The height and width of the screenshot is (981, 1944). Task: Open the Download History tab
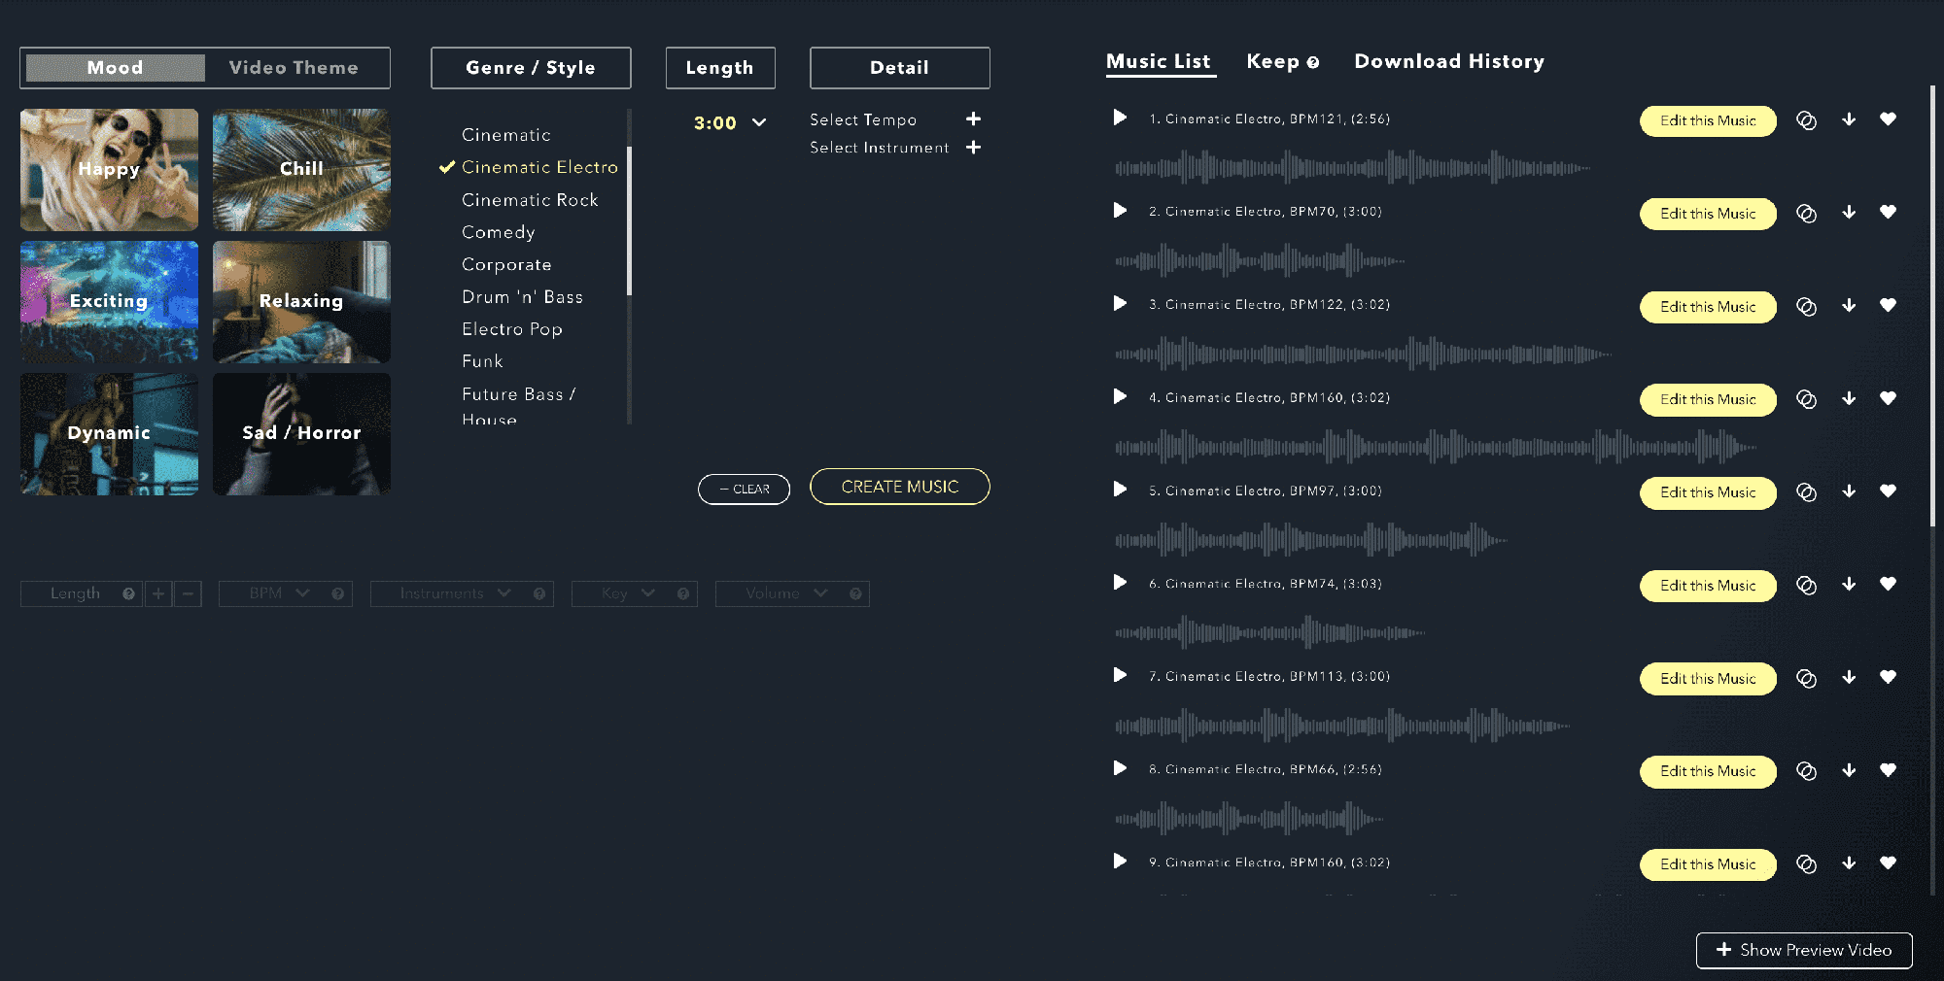(x=1448, y=61)
